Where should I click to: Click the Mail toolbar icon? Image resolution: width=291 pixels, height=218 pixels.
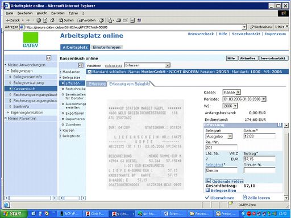pos(110,20)
